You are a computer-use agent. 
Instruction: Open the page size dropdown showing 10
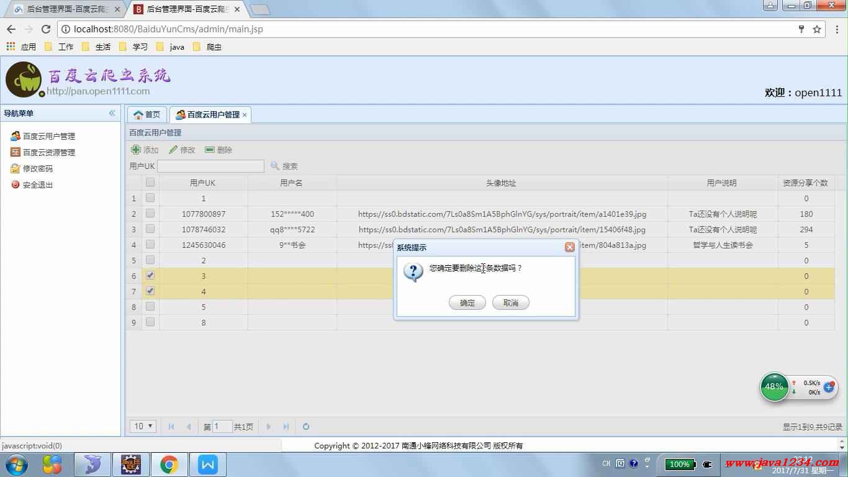[x=143, y=427]
